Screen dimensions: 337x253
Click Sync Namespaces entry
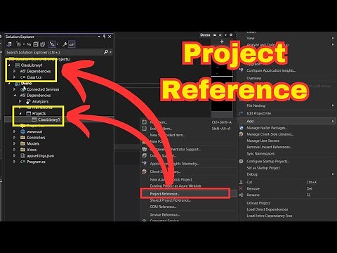pos(260,153)
